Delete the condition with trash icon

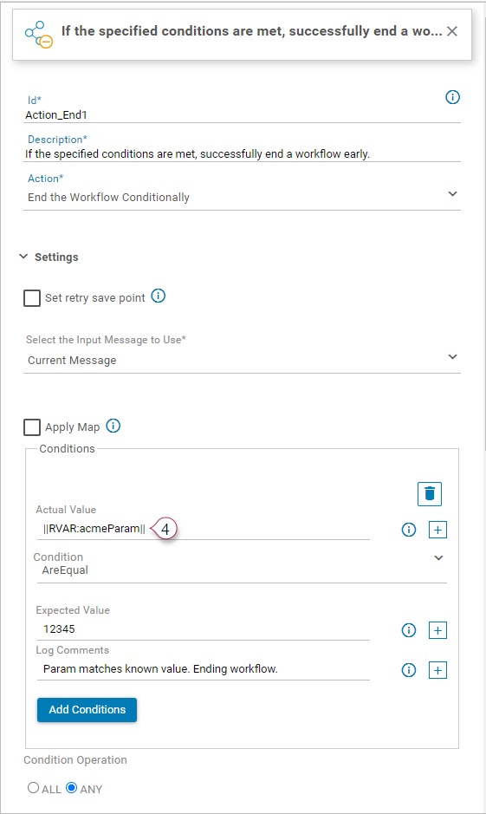click(x=430, y=494)
